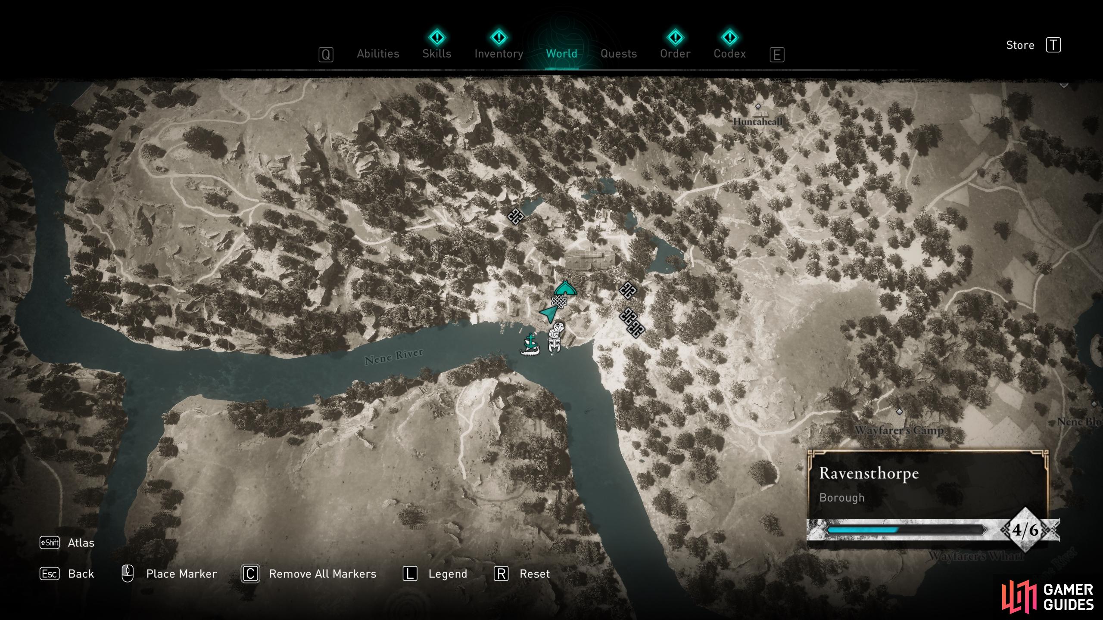Click the Store button top-right
Screen dimensions: 1103x620
(1023, 45)
